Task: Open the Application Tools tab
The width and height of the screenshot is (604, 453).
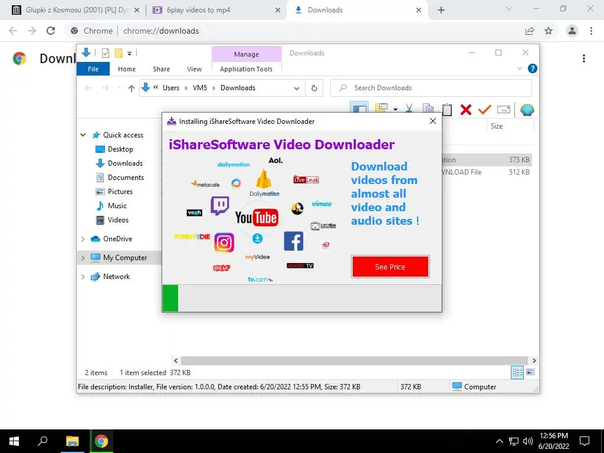Action: (246, 69)
